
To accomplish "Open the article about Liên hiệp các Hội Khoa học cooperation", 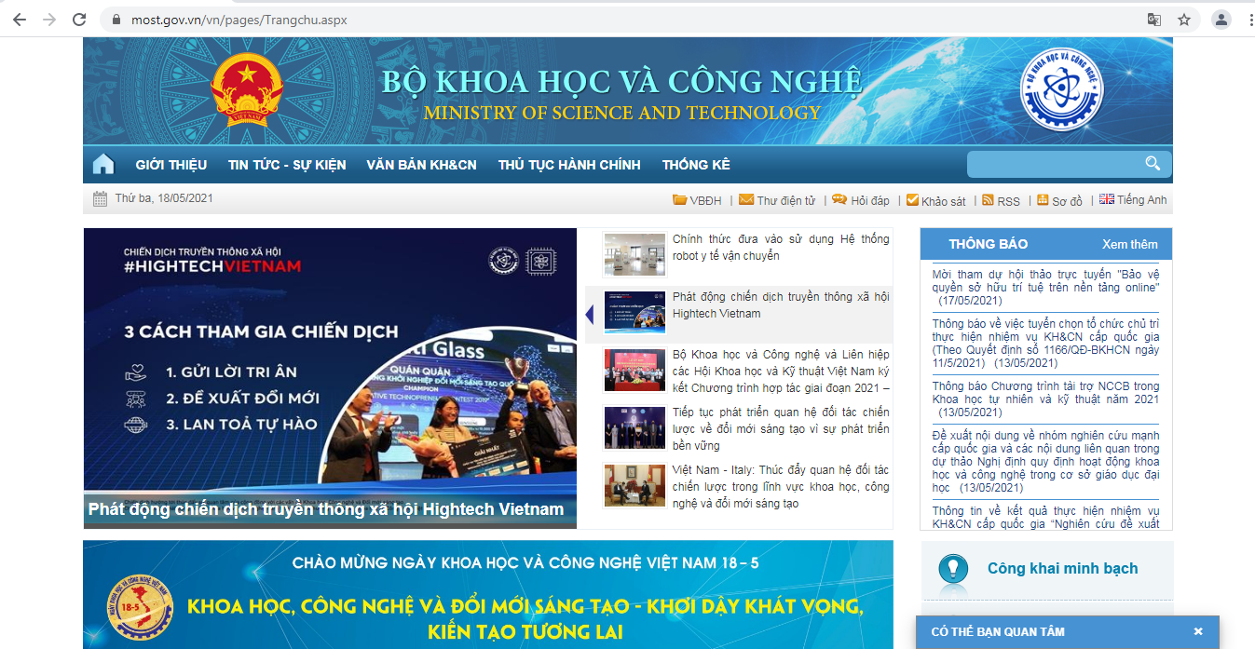I will click(781, 372).
